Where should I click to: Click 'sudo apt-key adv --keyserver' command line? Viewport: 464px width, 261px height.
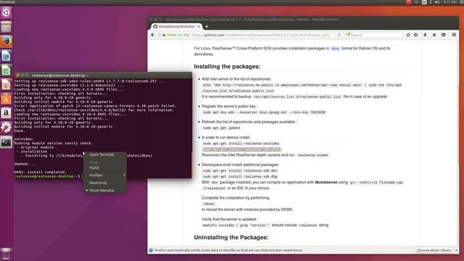[264, 112]
